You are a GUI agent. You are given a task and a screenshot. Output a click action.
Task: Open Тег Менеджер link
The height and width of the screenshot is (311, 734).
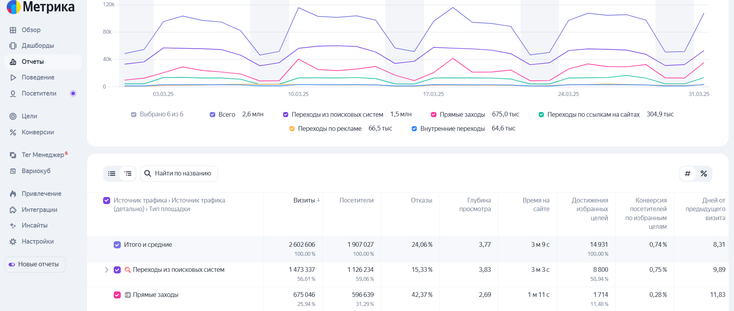42,155
